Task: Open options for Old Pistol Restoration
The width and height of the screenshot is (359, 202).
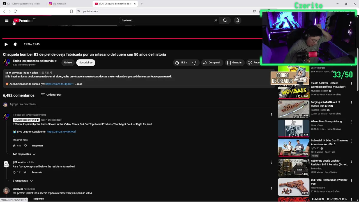Action: 351,180
